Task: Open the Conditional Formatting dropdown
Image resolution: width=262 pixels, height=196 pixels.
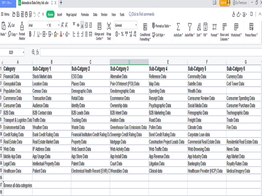Action: [145, 37]
